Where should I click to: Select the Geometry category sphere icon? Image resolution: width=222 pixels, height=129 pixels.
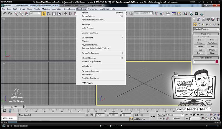click(x=195, y=25)
